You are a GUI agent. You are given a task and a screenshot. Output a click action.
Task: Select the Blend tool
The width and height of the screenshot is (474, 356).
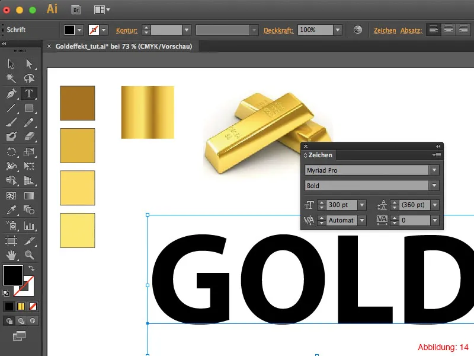point(29,210)
